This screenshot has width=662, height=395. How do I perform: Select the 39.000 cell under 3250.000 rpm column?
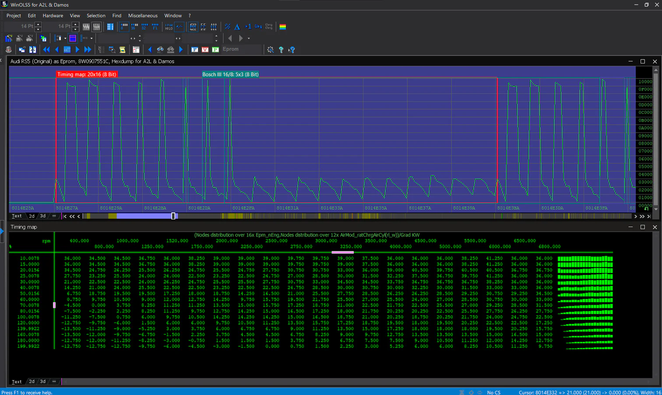(345, 258)
